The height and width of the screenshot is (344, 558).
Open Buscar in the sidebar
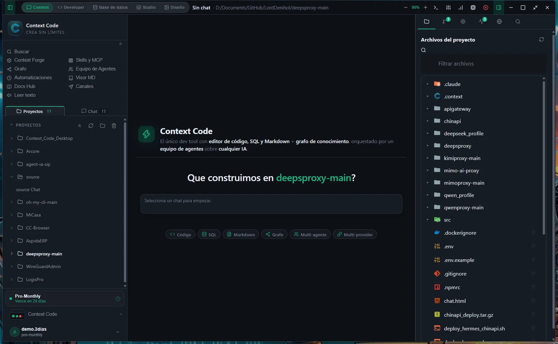coord(18,52)
